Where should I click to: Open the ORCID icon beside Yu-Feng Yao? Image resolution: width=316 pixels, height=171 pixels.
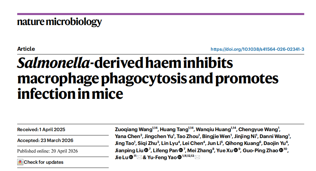coord(180,157)
